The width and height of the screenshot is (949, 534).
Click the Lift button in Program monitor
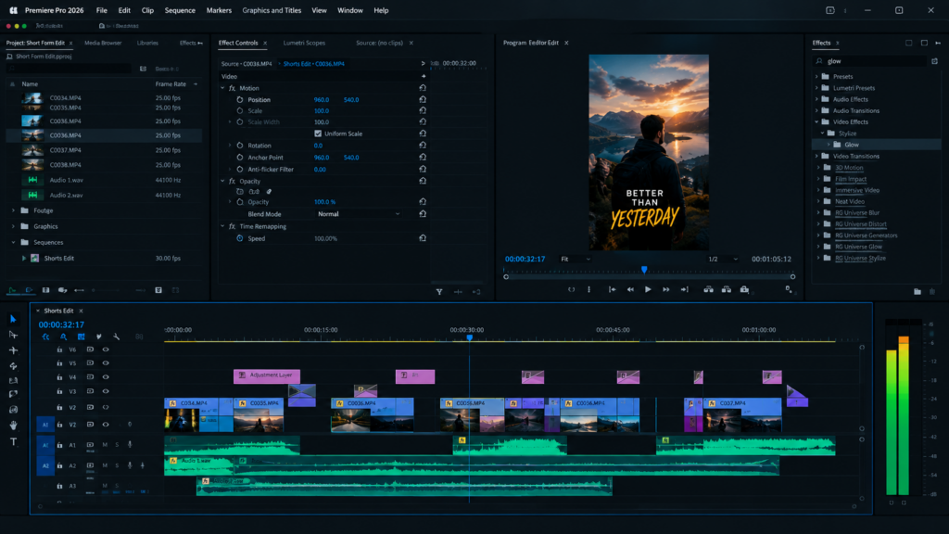[x=708, y=289]
